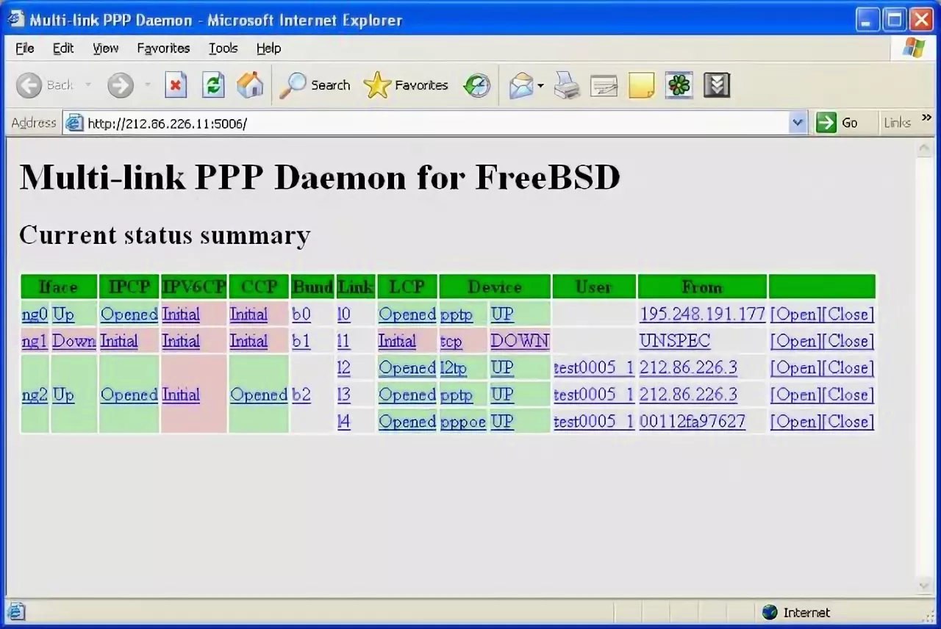Stop page loading with red X icon
Viewport: 941px width, 629px height.
(x=175, y=85)
